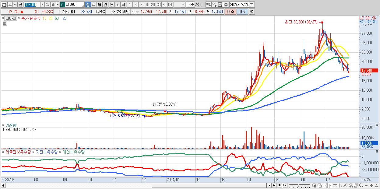
Task: Choose the 5 interval button
Action: pos(141,5)
